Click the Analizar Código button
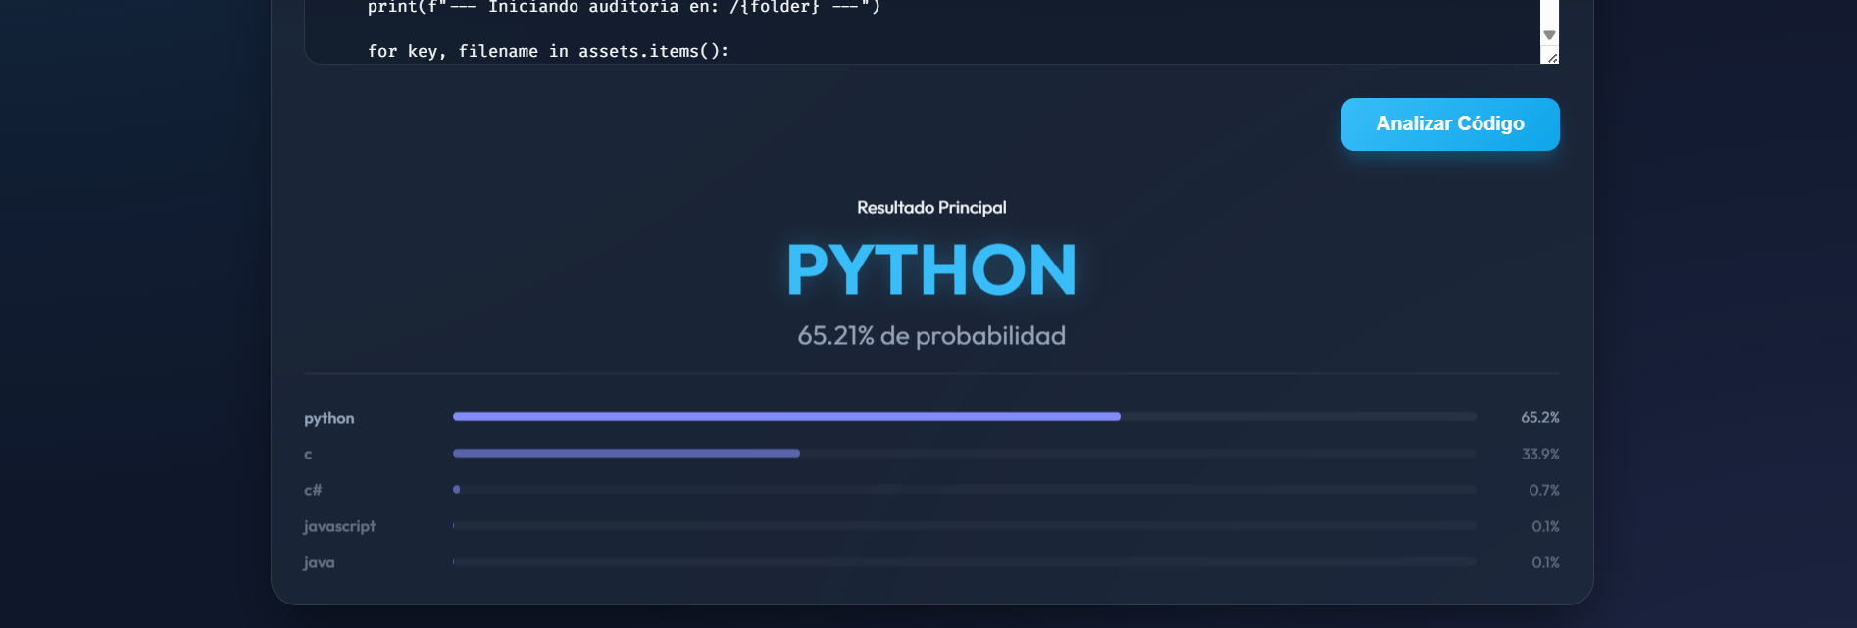The height and width of the screenshot is (628, 1857). click(x=1449, y=124)
